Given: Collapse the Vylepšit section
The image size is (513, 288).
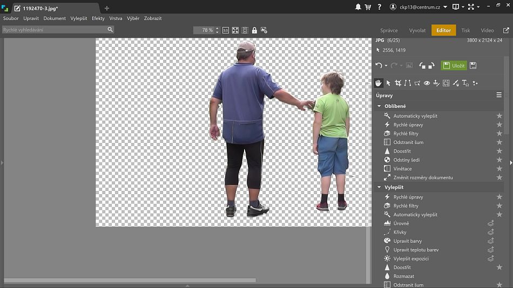Looking at the screenshot, I should click(x=379, y=187).
